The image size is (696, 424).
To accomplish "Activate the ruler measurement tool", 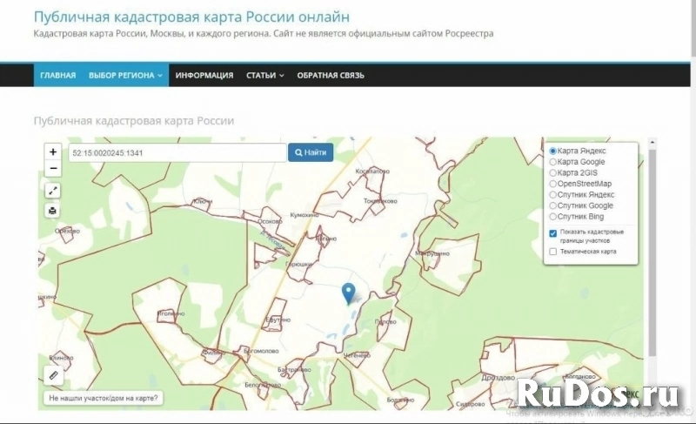I will [x=53, y=375].
